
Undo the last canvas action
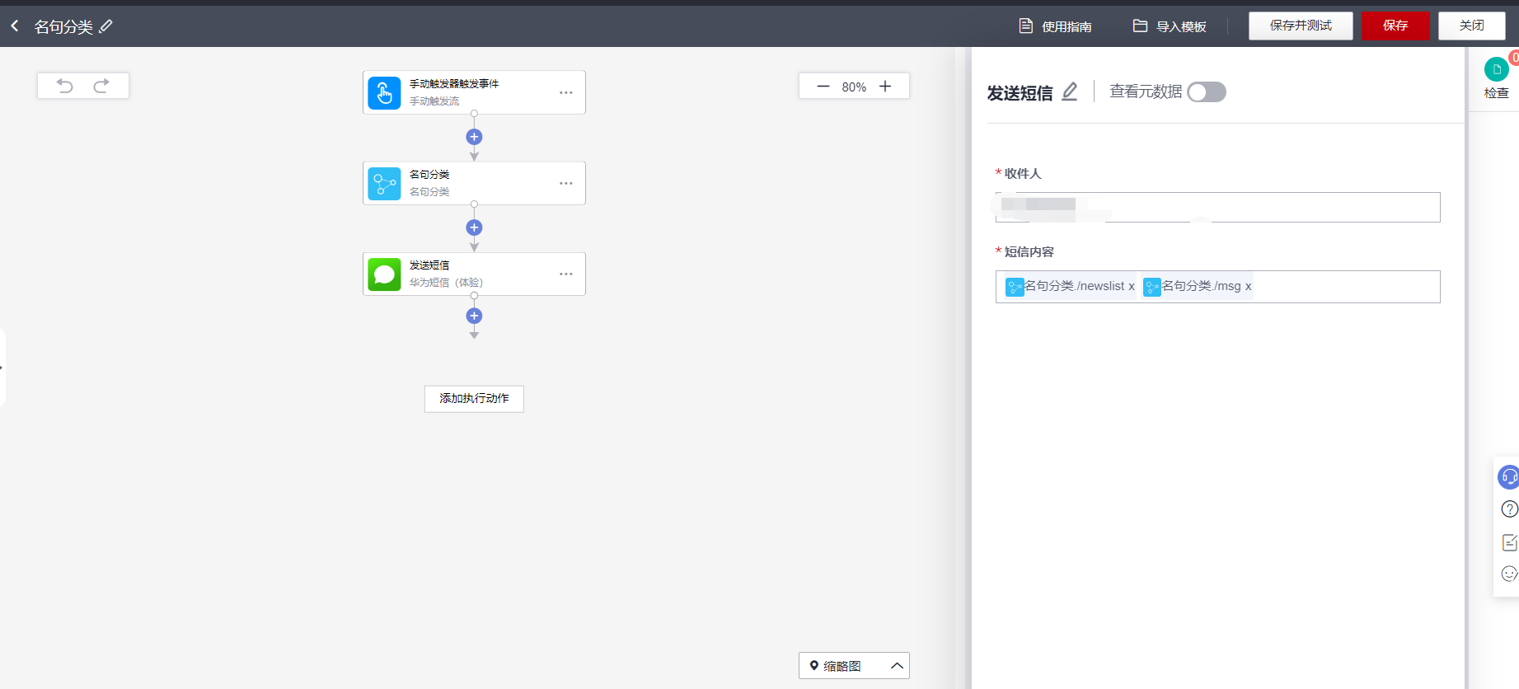tap(65, 86)
